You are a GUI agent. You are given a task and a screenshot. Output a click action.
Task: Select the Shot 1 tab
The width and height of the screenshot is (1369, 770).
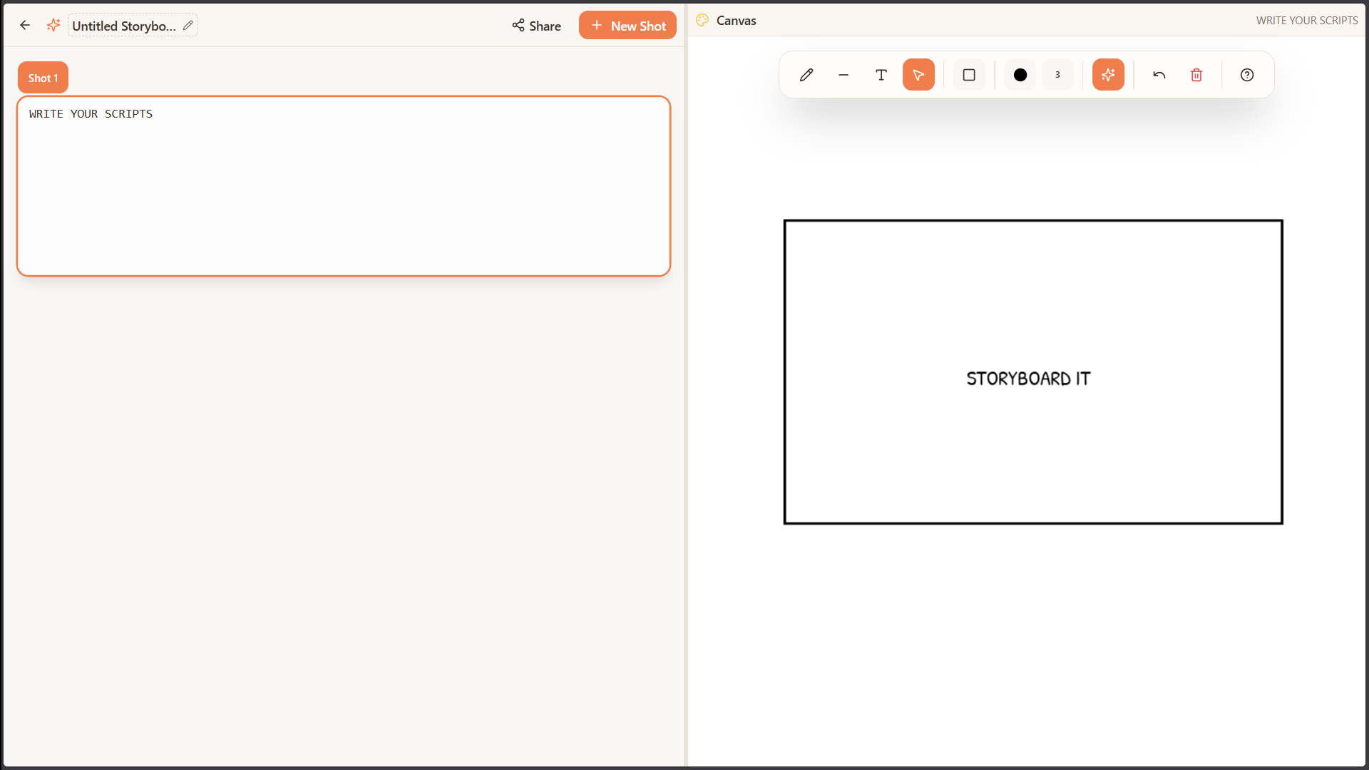coord(43,77)
